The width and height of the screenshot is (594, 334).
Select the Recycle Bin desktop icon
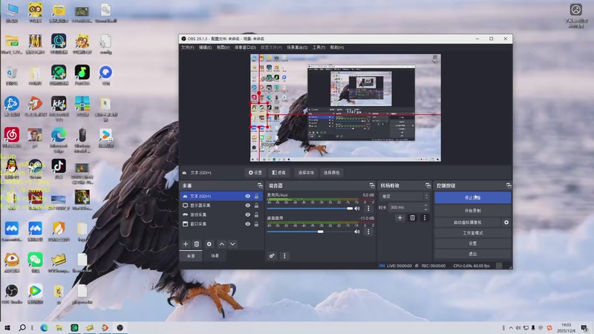click(12, 75)
